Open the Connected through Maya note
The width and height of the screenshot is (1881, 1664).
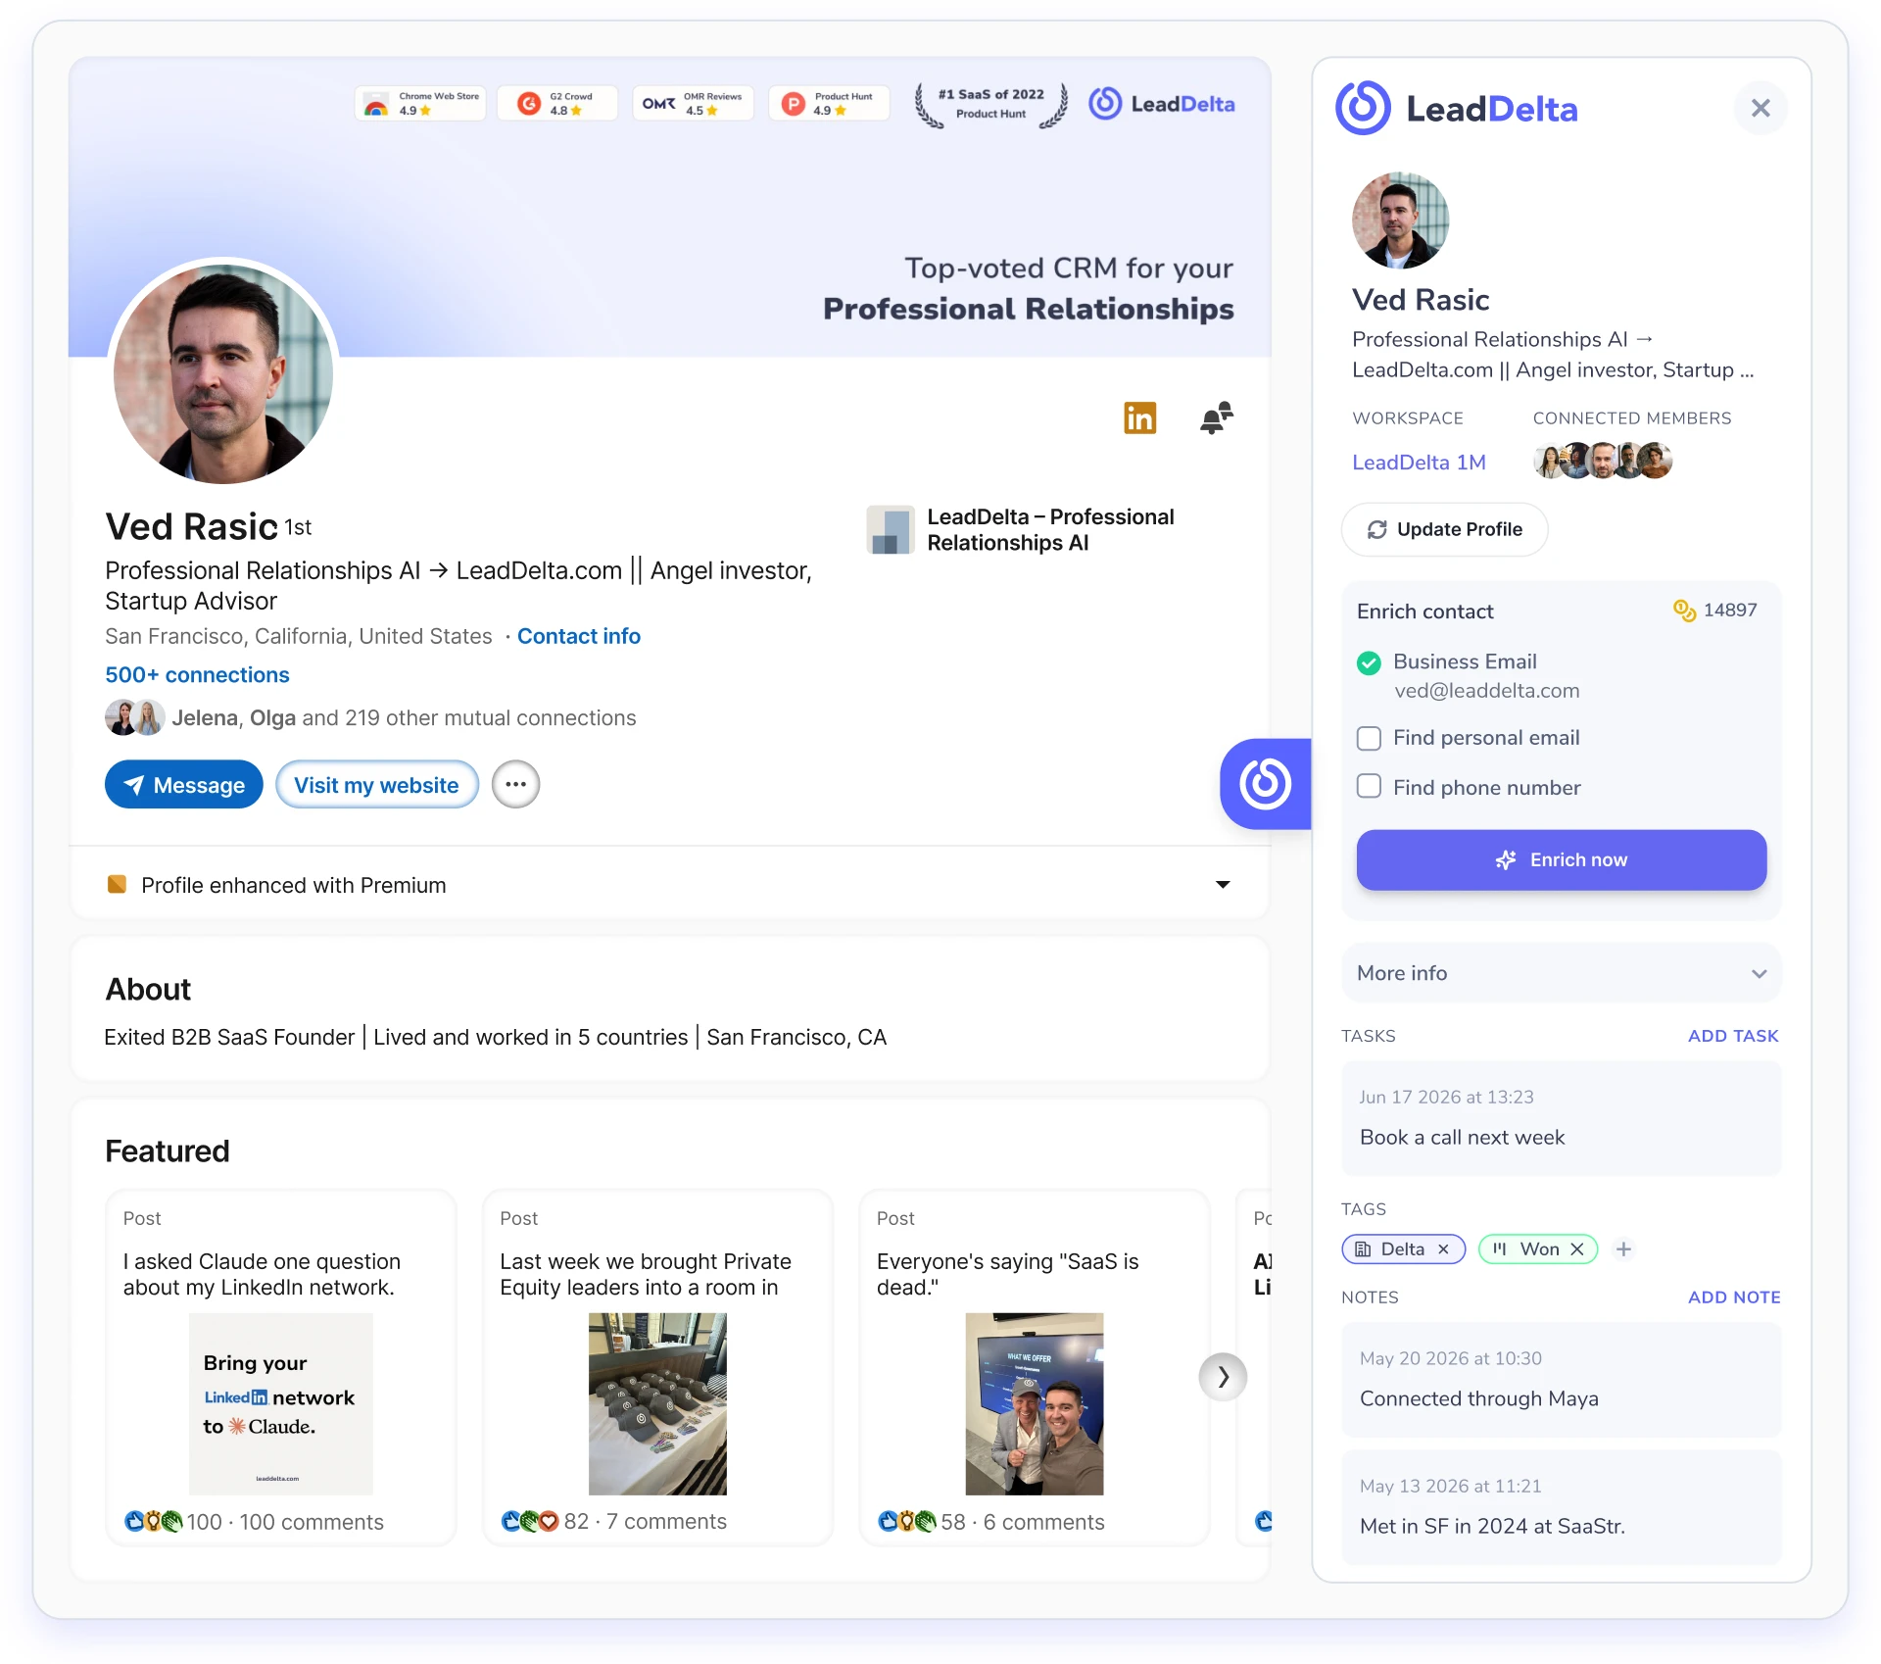pos(1561,1380)
